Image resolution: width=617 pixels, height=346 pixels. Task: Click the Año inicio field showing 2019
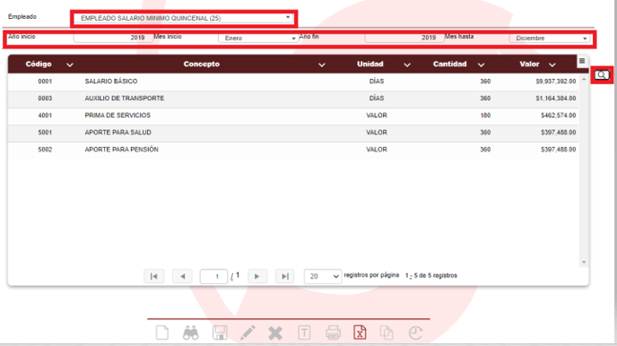pyautogui.click(x=113, y=38)
